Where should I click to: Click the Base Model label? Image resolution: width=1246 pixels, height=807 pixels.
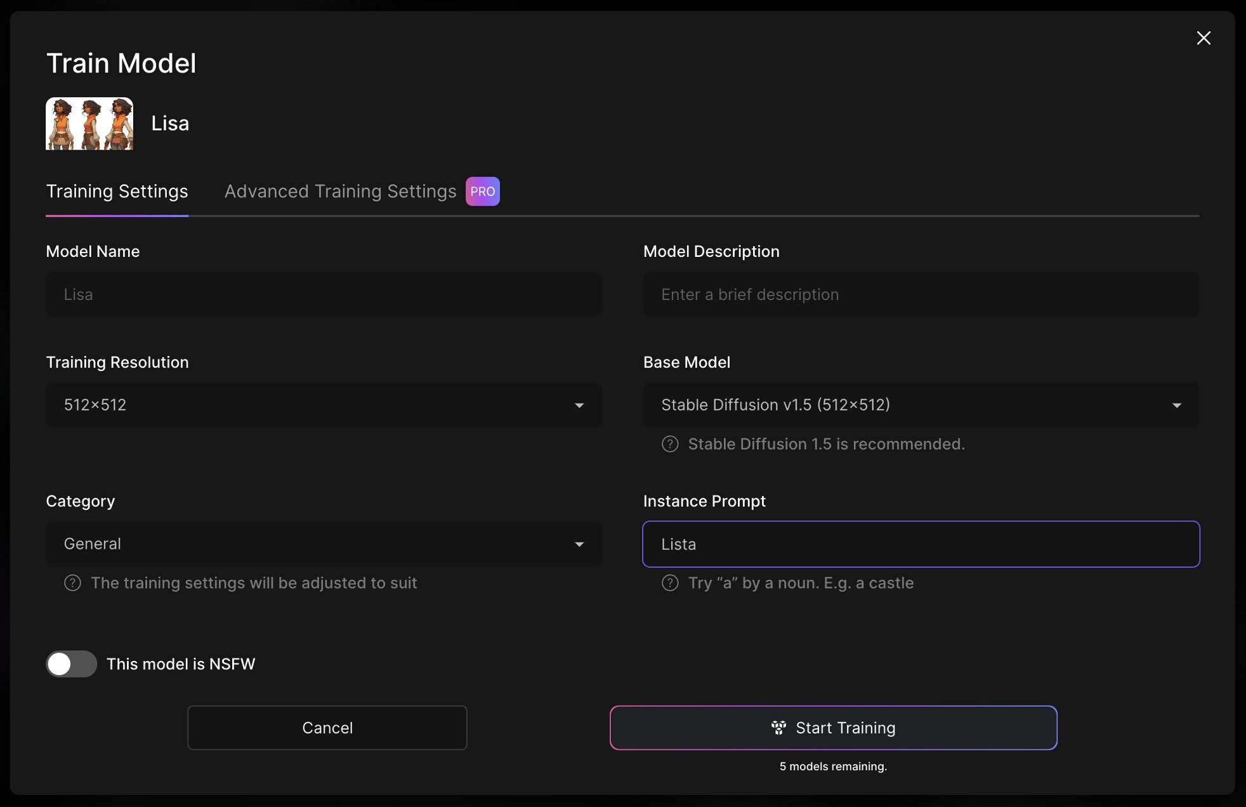[686, 362]
